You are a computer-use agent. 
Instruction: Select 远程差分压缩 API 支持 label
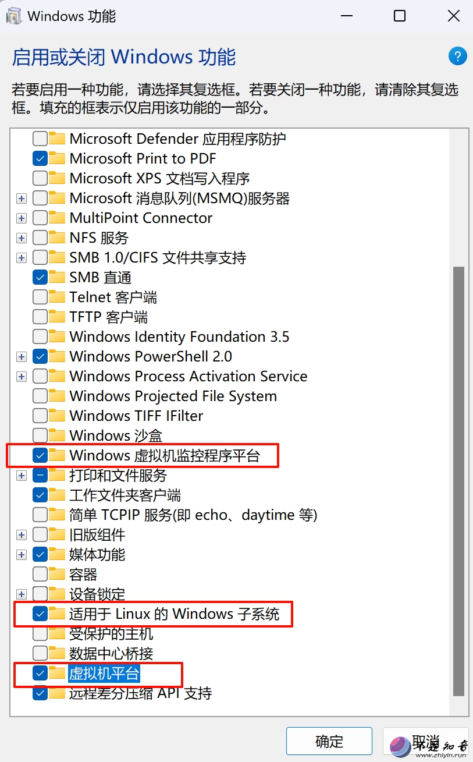tap(140, 693)
